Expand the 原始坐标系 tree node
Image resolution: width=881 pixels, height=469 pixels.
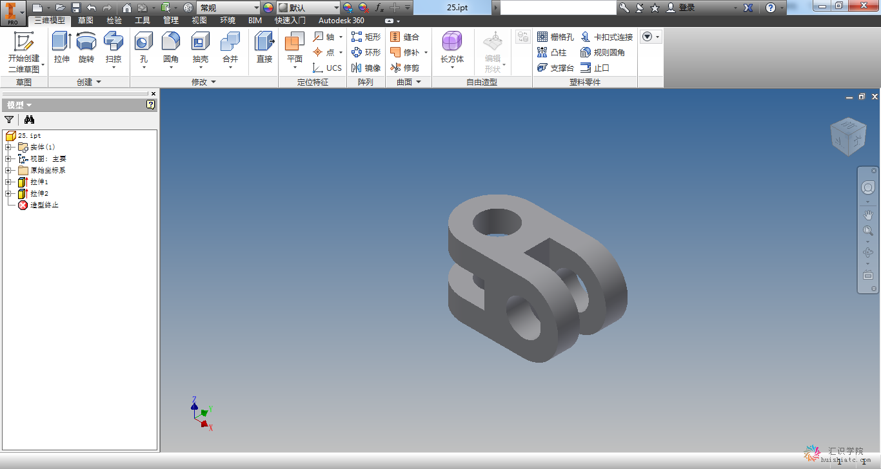(9, 170)
